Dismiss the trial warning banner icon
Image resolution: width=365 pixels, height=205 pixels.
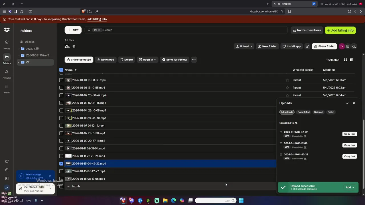(x=4, y=19)
